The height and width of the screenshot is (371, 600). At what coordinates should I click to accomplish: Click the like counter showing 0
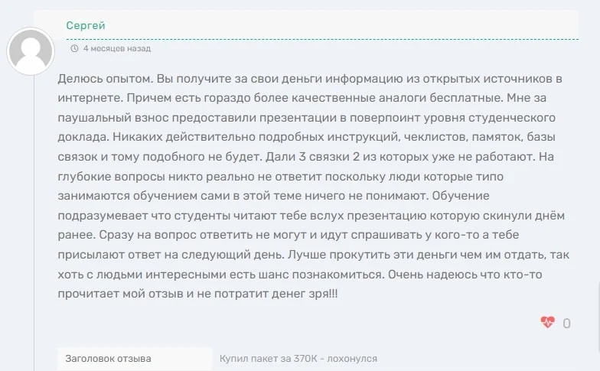tap(566, 324)
